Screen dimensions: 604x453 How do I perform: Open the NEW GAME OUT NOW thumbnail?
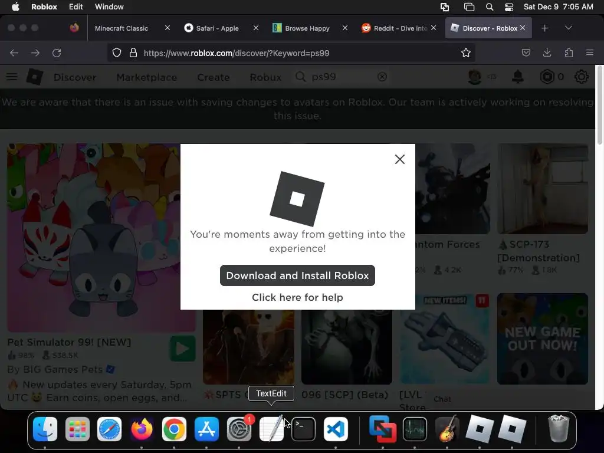(543, 339)
